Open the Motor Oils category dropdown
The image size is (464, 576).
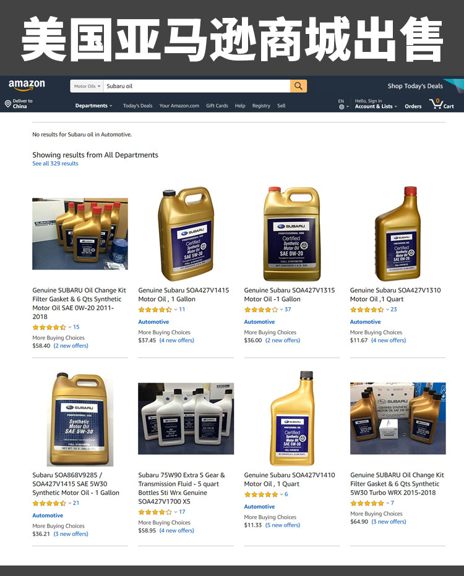(x=87, y=87)
